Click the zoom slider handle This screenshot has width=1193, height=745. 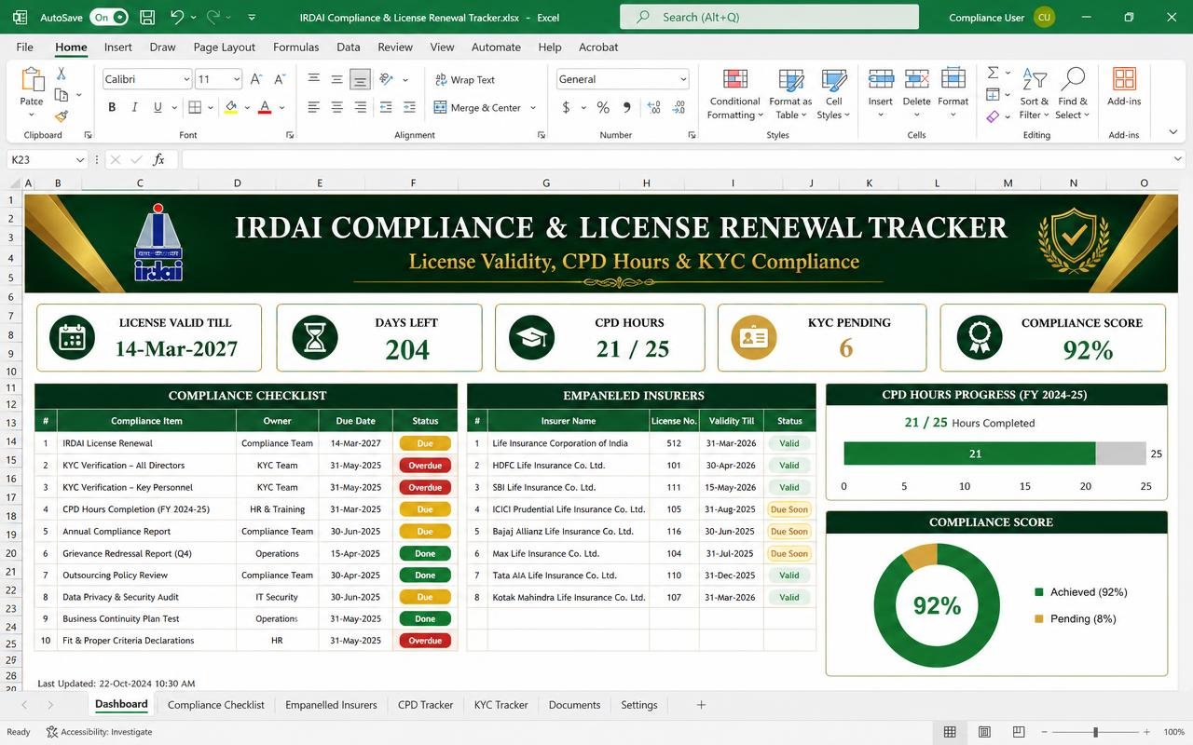point(1095,732)
